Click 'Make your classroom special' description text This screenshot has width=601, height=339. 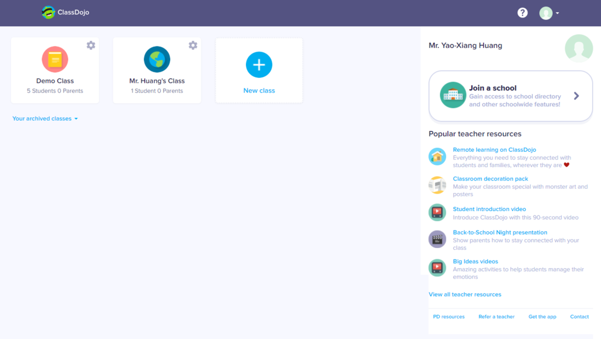point(520,191)
